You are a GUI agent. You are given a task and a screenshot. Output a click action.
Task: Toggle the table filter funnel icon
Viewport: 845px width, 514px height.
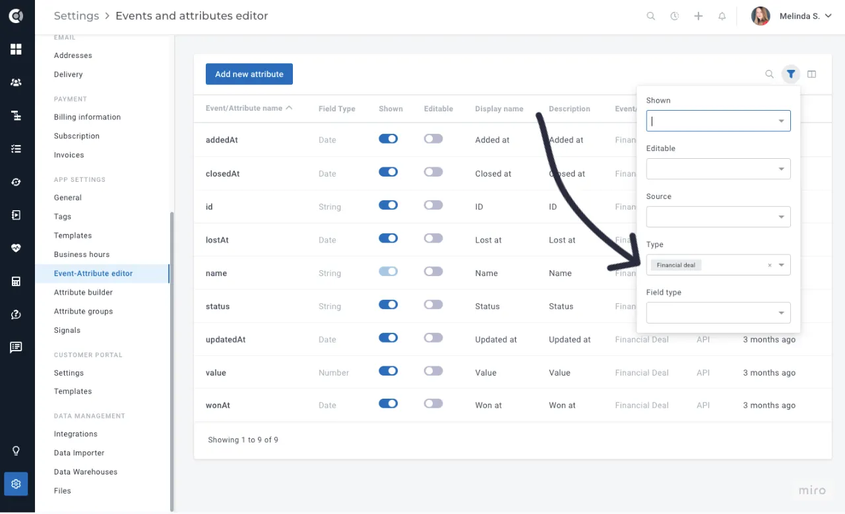pos(791,74)
